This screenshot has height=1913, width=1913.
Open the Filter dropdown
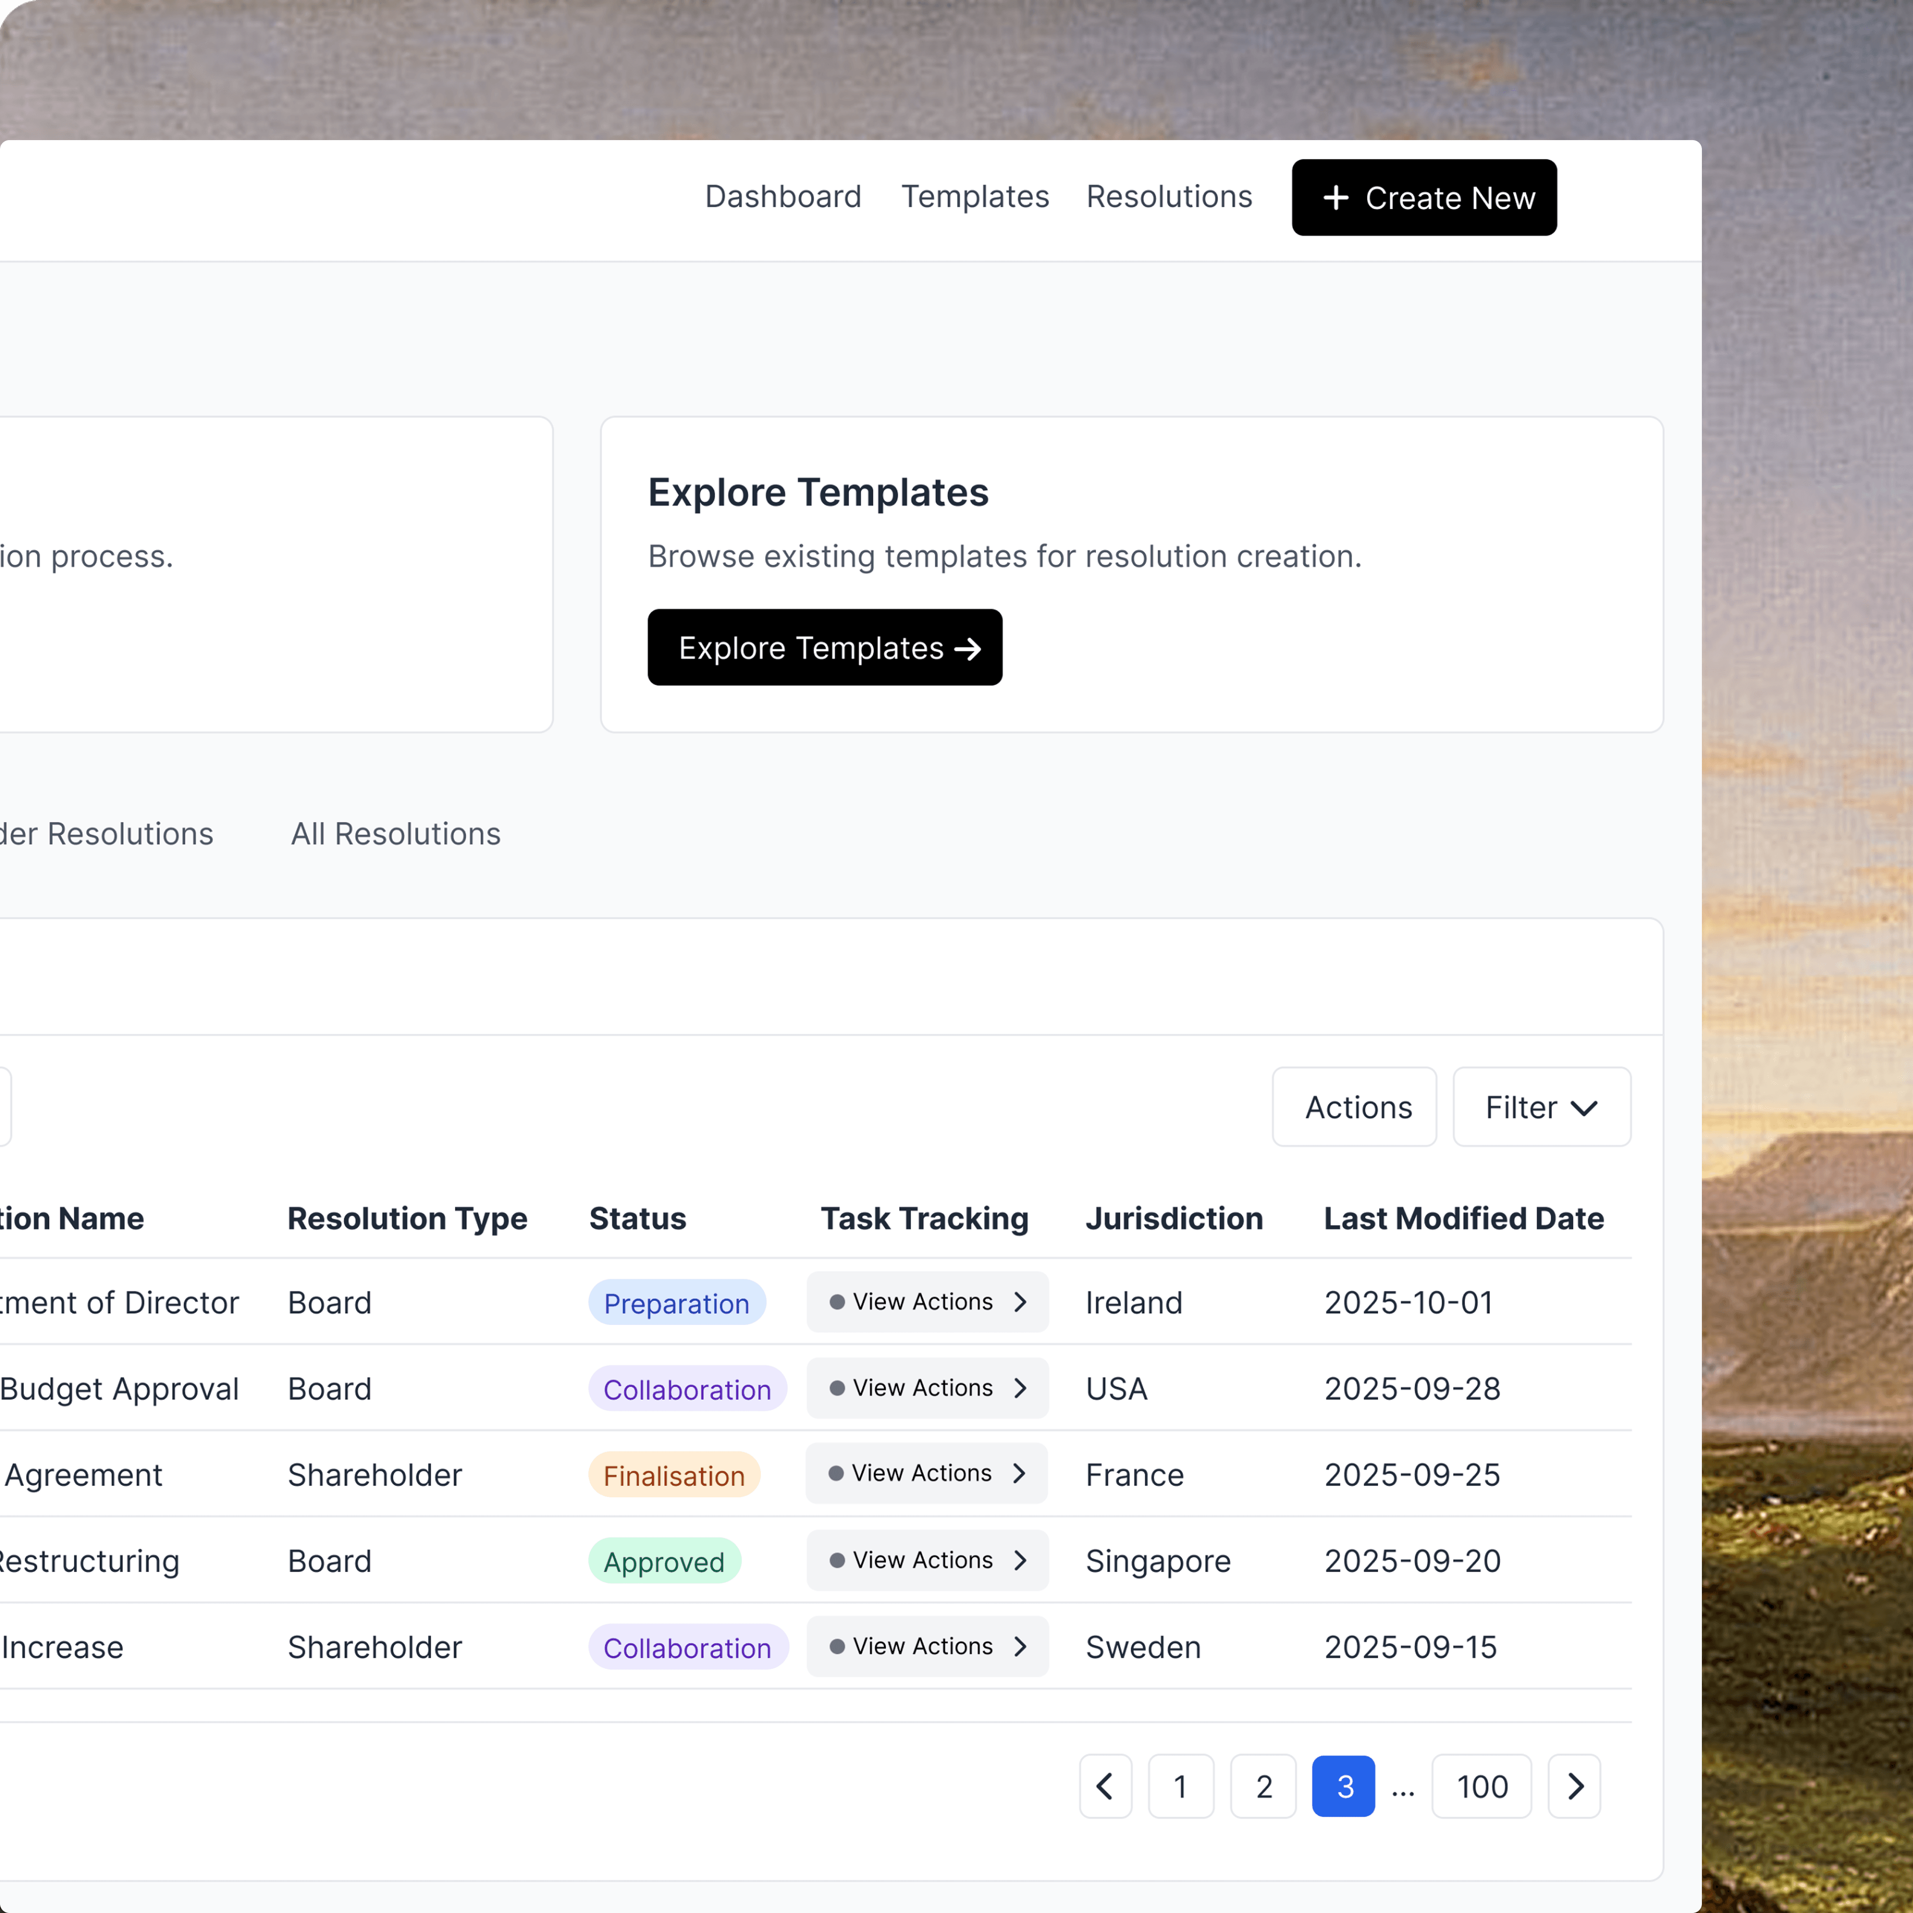coord(1541,1107)
